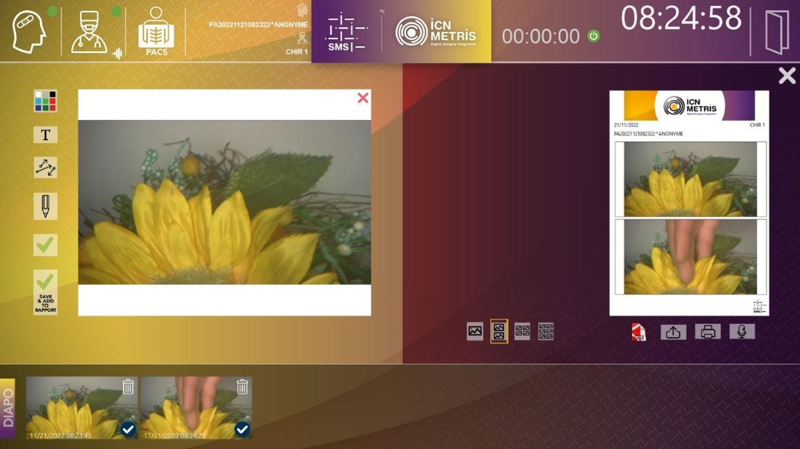Choose the six images report layout

546,331
